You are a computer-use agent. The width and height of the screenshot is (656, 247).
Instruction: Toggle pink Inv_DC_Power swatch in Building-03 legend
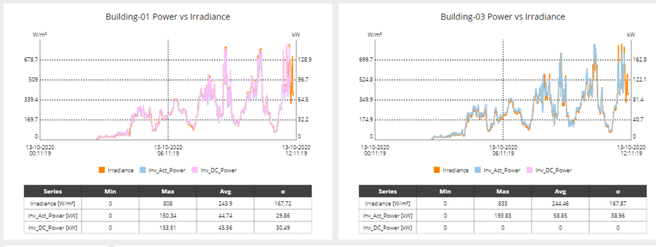coord(529,170)
